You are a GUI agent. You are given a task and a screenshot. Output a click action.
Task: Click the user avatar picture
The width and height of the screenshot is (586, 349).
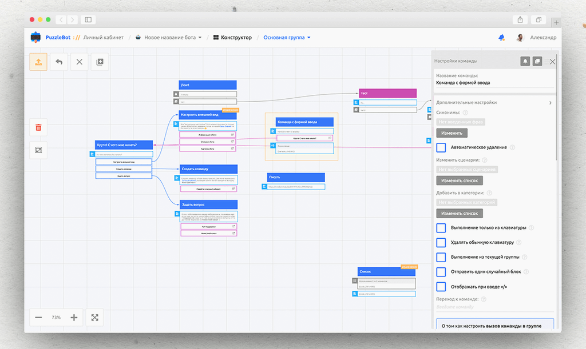[520, 37]
